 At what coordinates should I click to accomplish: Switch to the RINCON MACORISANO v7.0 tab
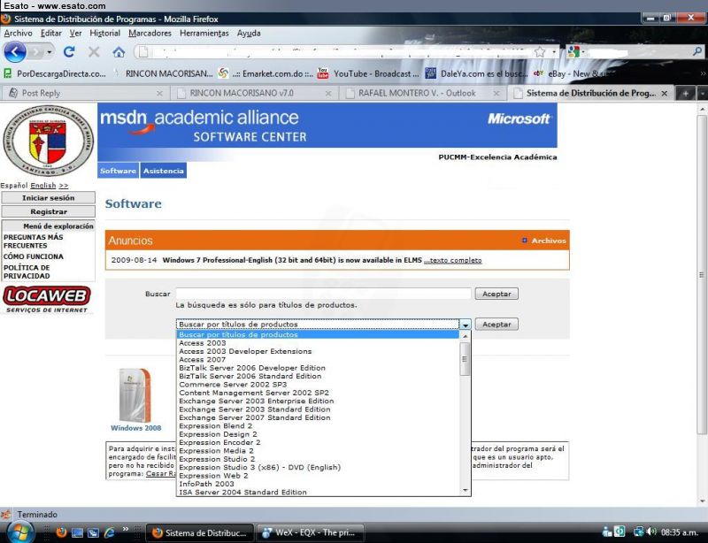[x=255, y=94]
